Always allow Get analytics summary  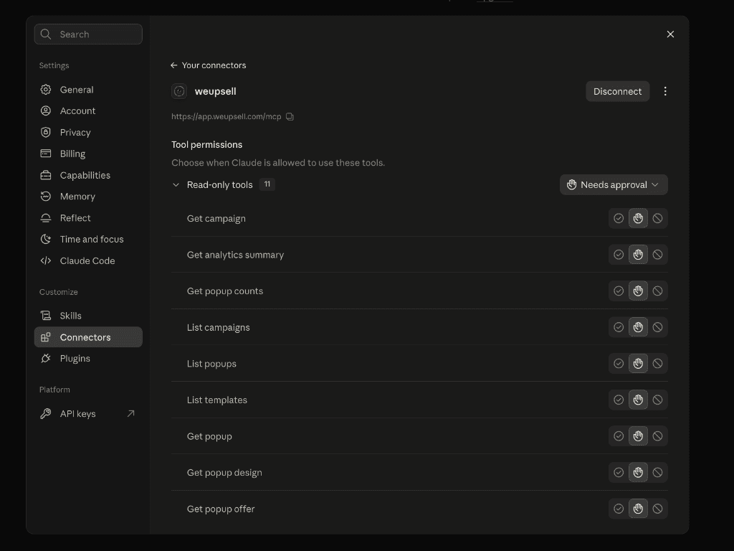pyautogui.click(x=619, y=255)
